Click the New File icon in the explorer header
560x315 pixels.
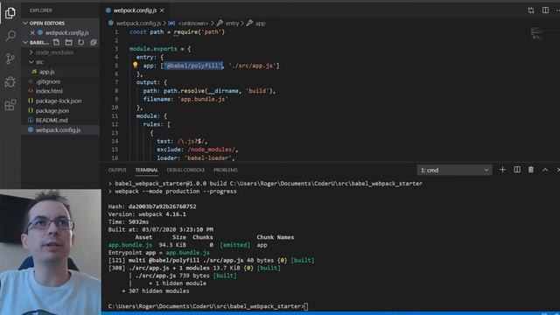pyautogui.click(x=56, y=42)
